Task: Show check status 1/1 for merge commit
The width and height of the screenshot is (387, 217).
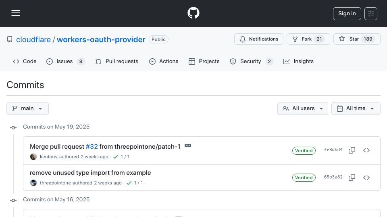Action: click(x=121, y=157)
